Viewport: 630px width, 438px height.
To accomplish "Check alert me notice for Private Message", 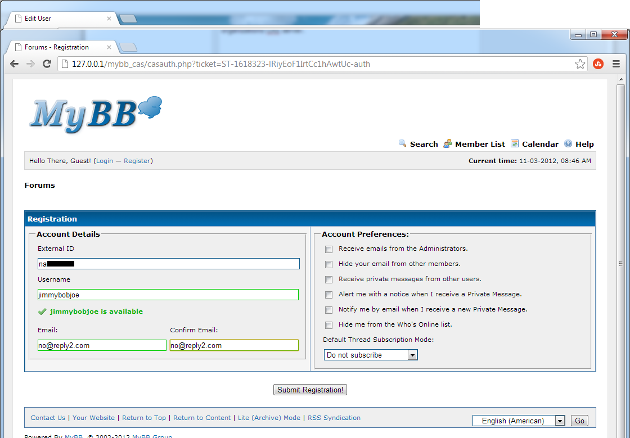I will tap(328, 295).
